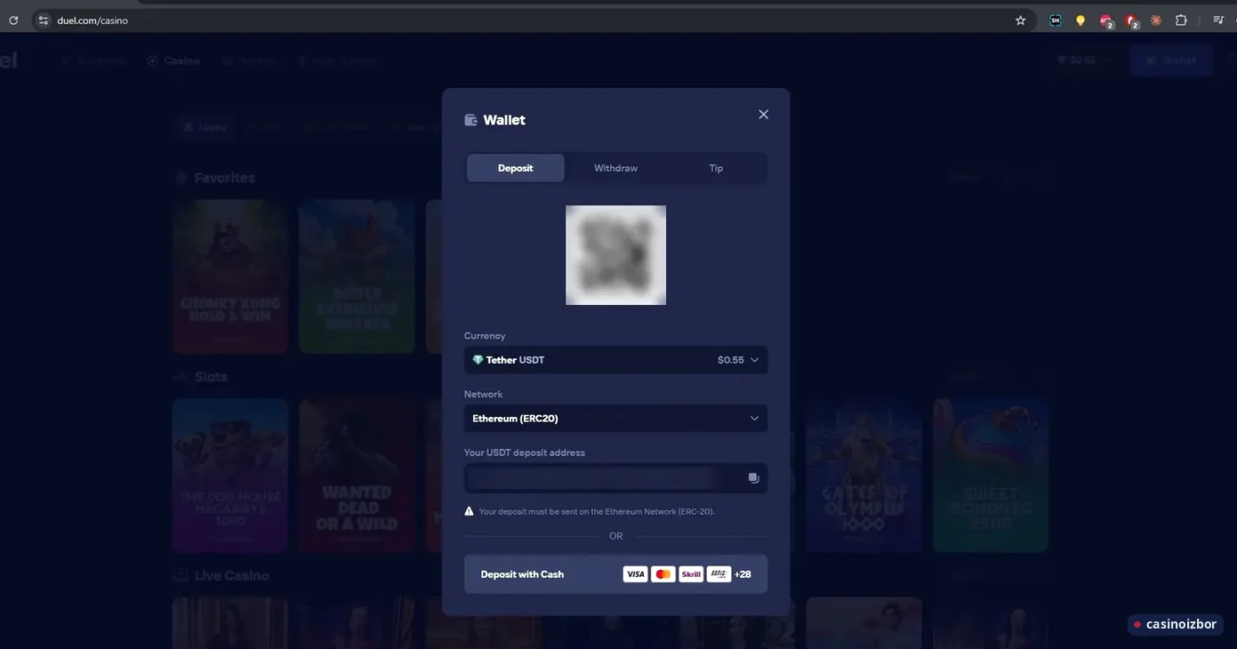Bookmark this page with the star icon
1237x649 pixels.
[1020, 20]
